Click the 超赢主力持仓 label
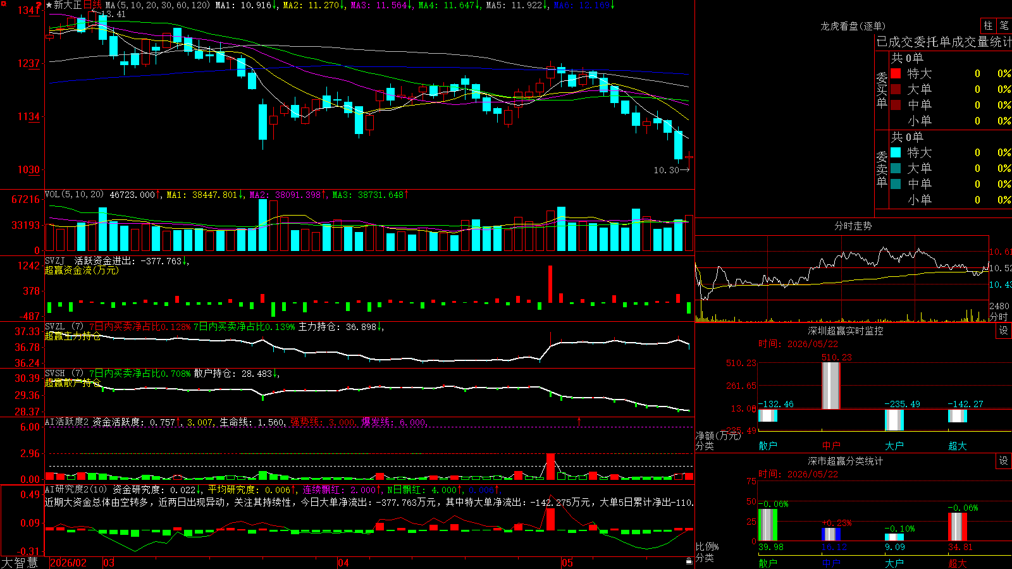 coord(73,336)
